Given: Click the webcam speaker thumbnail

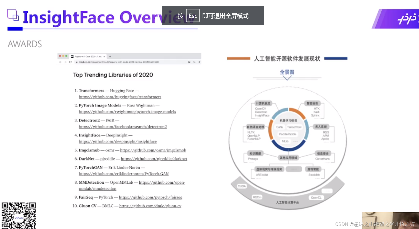Looking at the screenshot, I should (390, 220).
